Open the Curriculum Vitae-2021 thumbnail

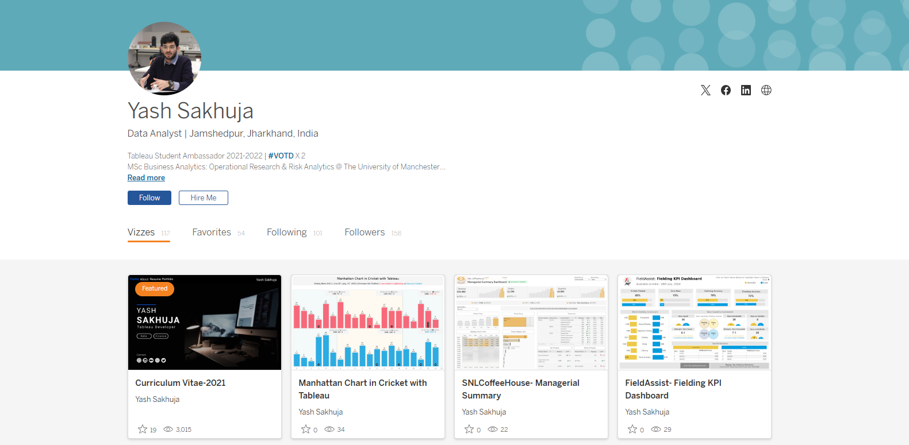205,323
